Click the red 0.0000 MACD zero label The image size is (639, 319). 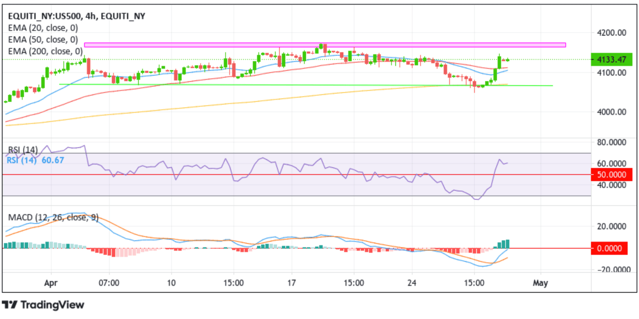click(x=609, y=248)
